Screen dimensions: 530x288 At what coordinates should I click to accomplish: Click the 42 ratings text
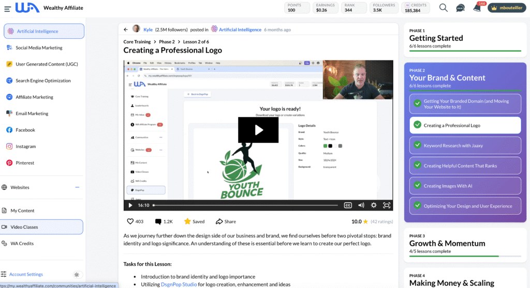click(x=381, y=222)
